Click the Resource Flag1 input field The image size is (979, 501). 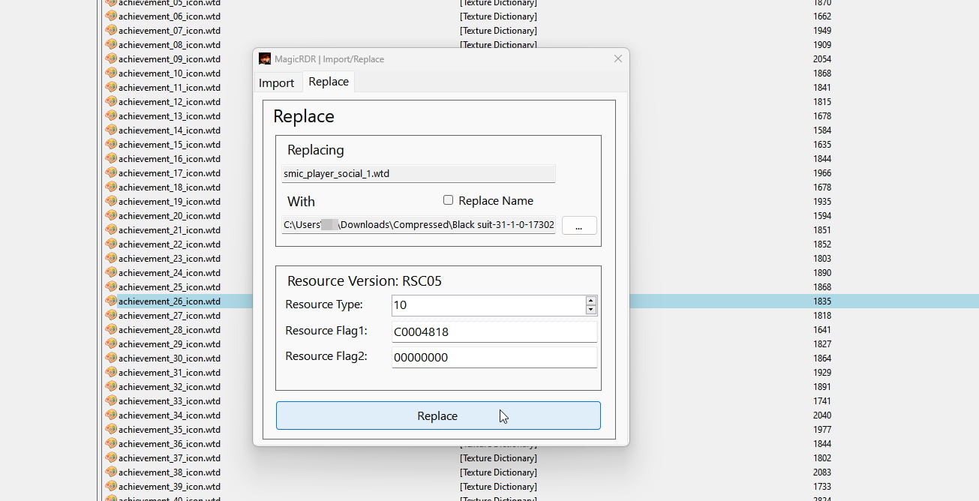click(x=494, y=330)
